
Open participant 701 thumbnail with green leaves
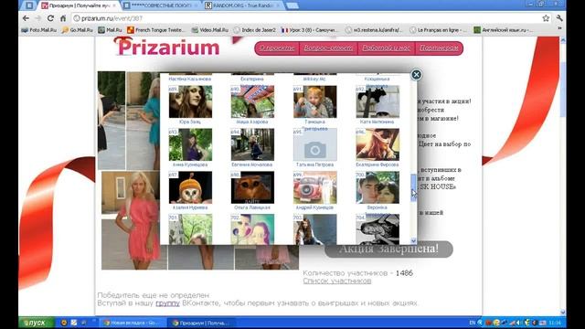190,229
